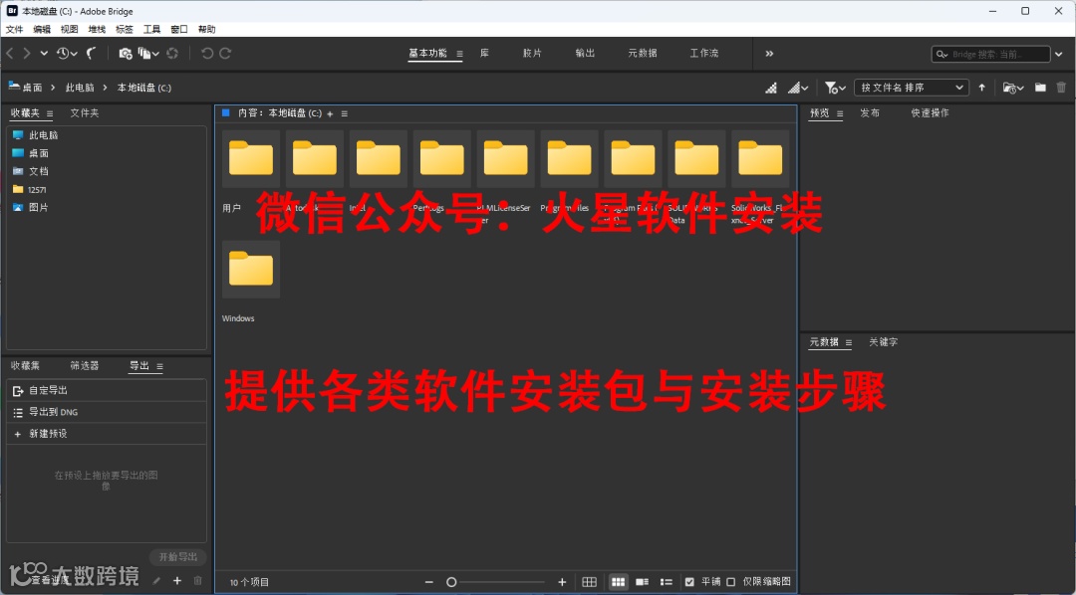The image size is (1076, 595).
Task: Switch to the 输出 workspace
Action: (x=585, y=53)
